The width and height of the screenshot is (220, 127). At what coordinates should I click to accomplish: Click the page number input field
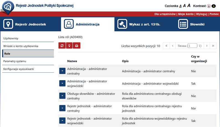[x=192, y=45]
